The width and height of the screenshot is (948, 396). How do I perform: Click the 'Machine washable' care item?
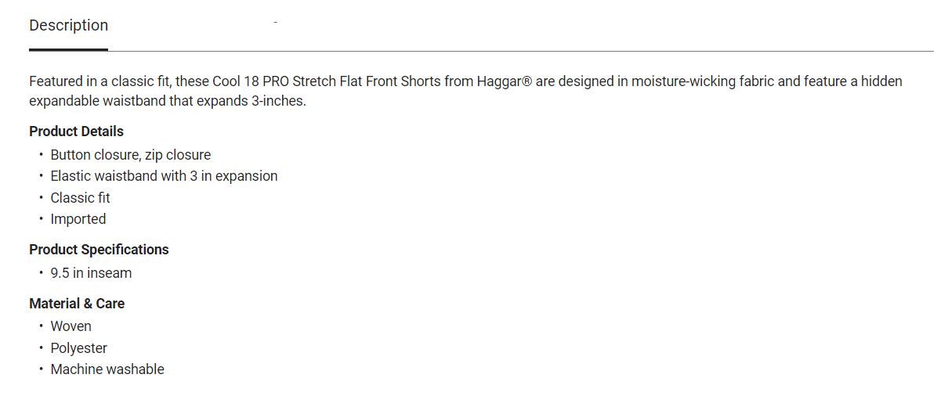[107, 369]
